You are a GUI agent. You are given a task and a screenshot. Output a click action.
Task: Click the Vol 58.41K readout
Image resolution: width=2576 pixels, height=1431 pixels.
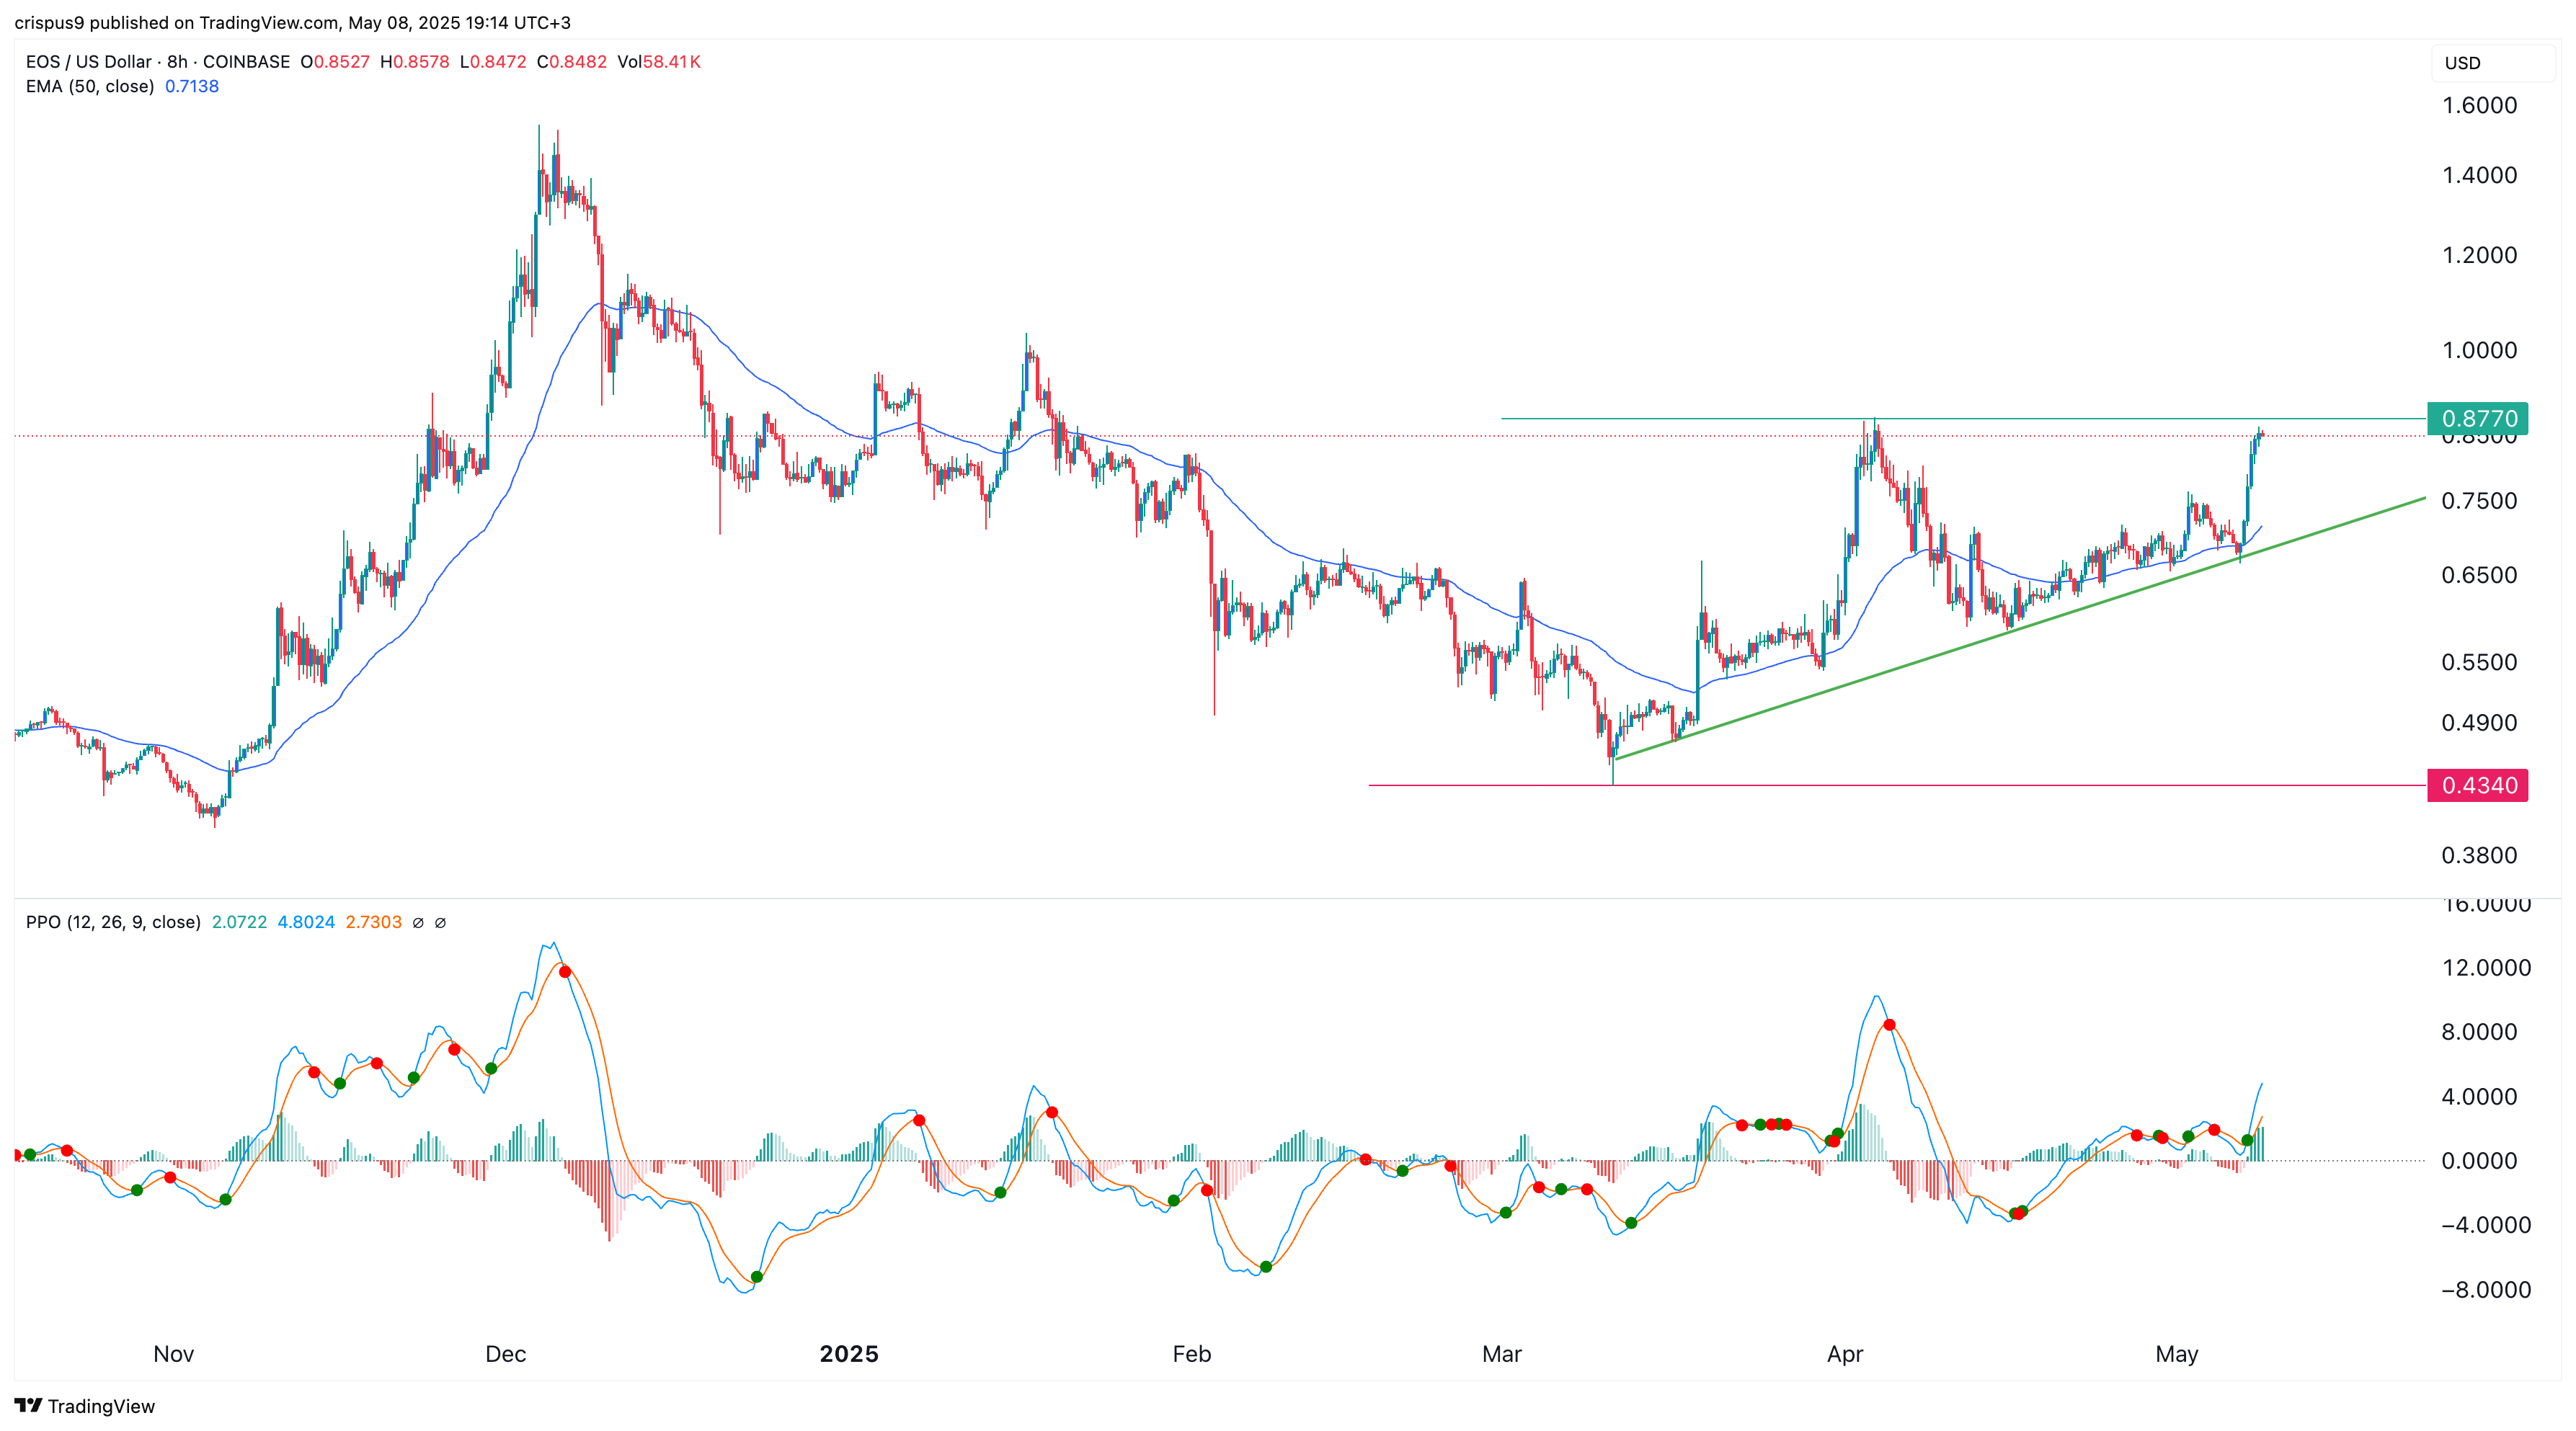[x=659, y=62]
